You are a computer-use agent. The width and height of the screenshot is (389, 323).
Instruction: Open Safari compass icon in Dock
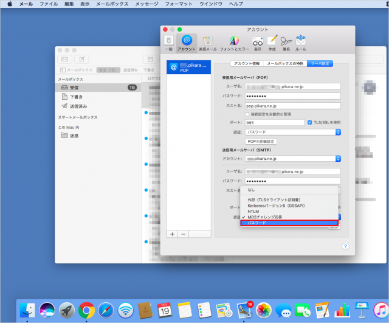point(106,310)
